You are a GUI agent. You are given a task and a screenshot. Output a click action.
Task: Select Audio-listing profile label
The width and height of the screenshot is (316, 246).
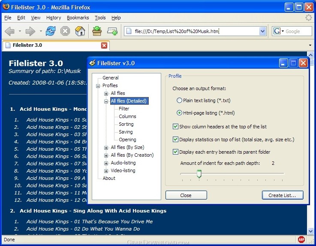click(123, 163)
